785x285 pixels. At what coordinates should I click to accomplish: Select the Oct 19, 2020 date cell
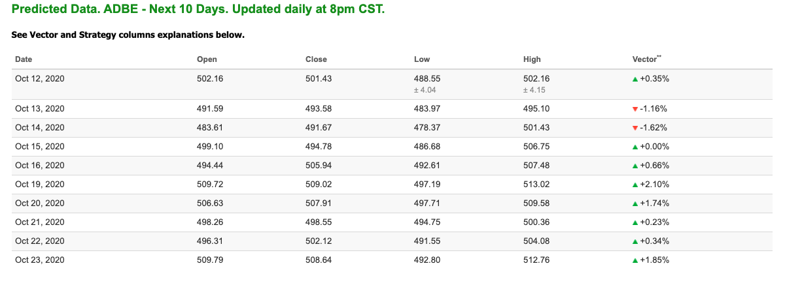[x=40, y=185]
